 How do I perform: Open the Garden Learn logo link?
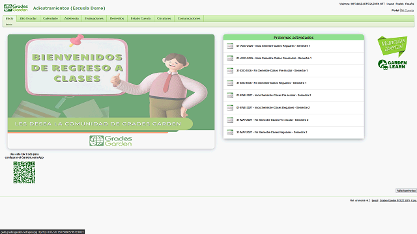click(392, 65)
